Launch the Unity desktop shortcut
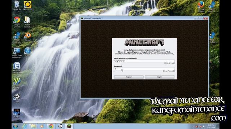 pyautogui.click(x=17, y=98)
